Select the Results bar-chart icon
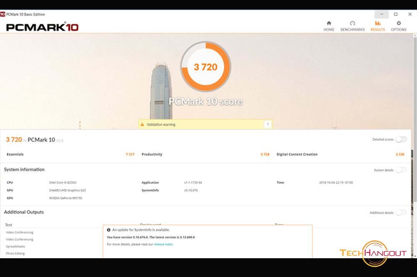417x277 pixels. coord(378,23)
